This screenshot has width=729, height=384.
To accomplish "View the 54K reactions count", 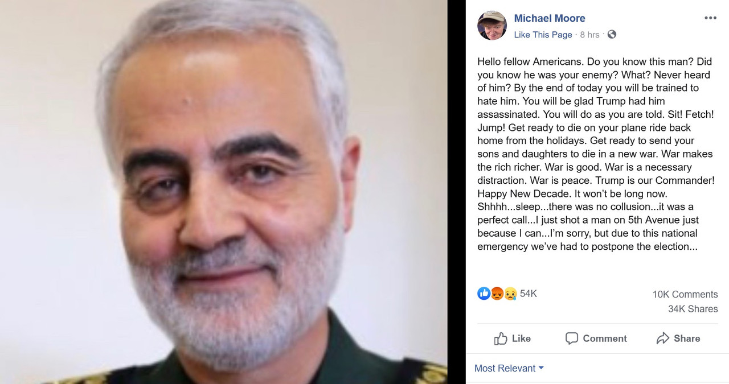I will point(529,294).
